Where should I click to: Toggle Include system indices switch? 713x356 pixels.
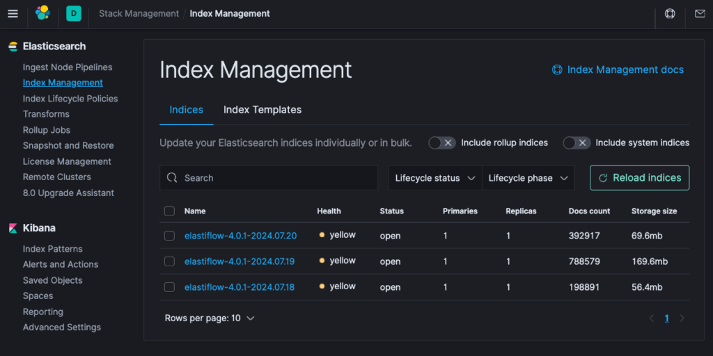577,143
